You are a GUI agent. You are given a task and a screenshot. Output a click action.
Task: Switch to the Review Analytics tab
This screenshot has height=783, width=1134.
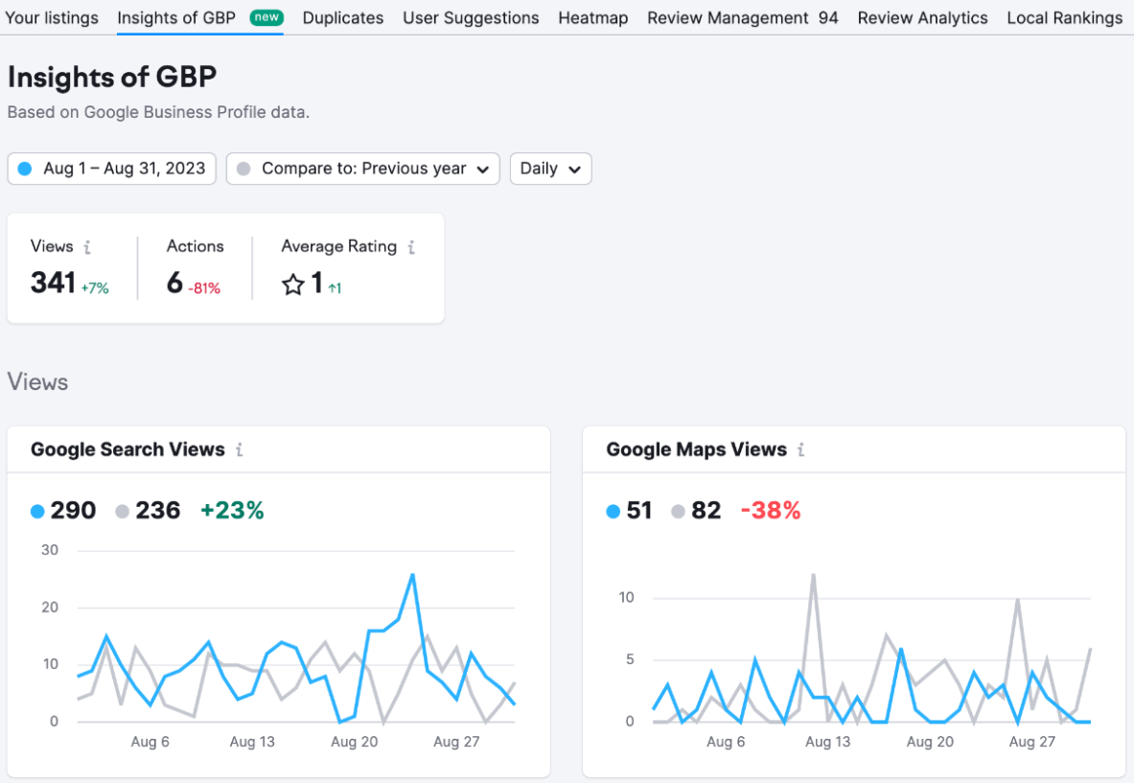[x=922, y=17]
